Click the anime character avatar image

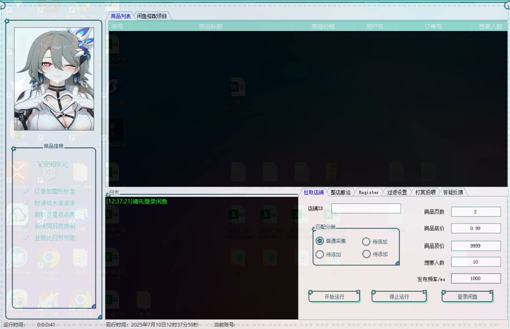tap(54, 79)
